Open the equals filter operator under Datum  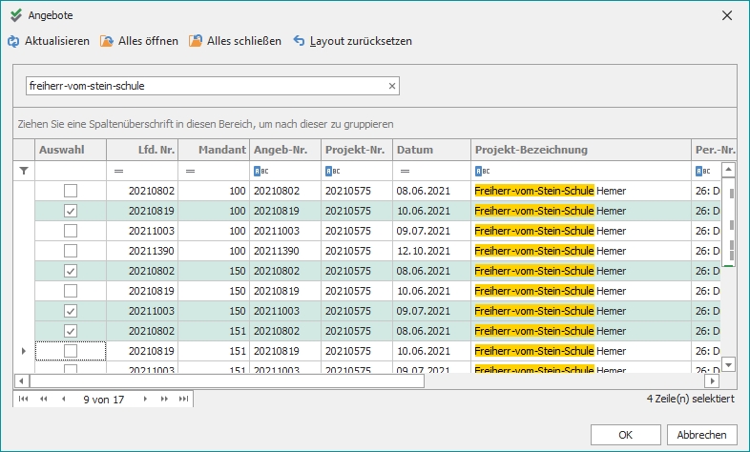(405, 171)
